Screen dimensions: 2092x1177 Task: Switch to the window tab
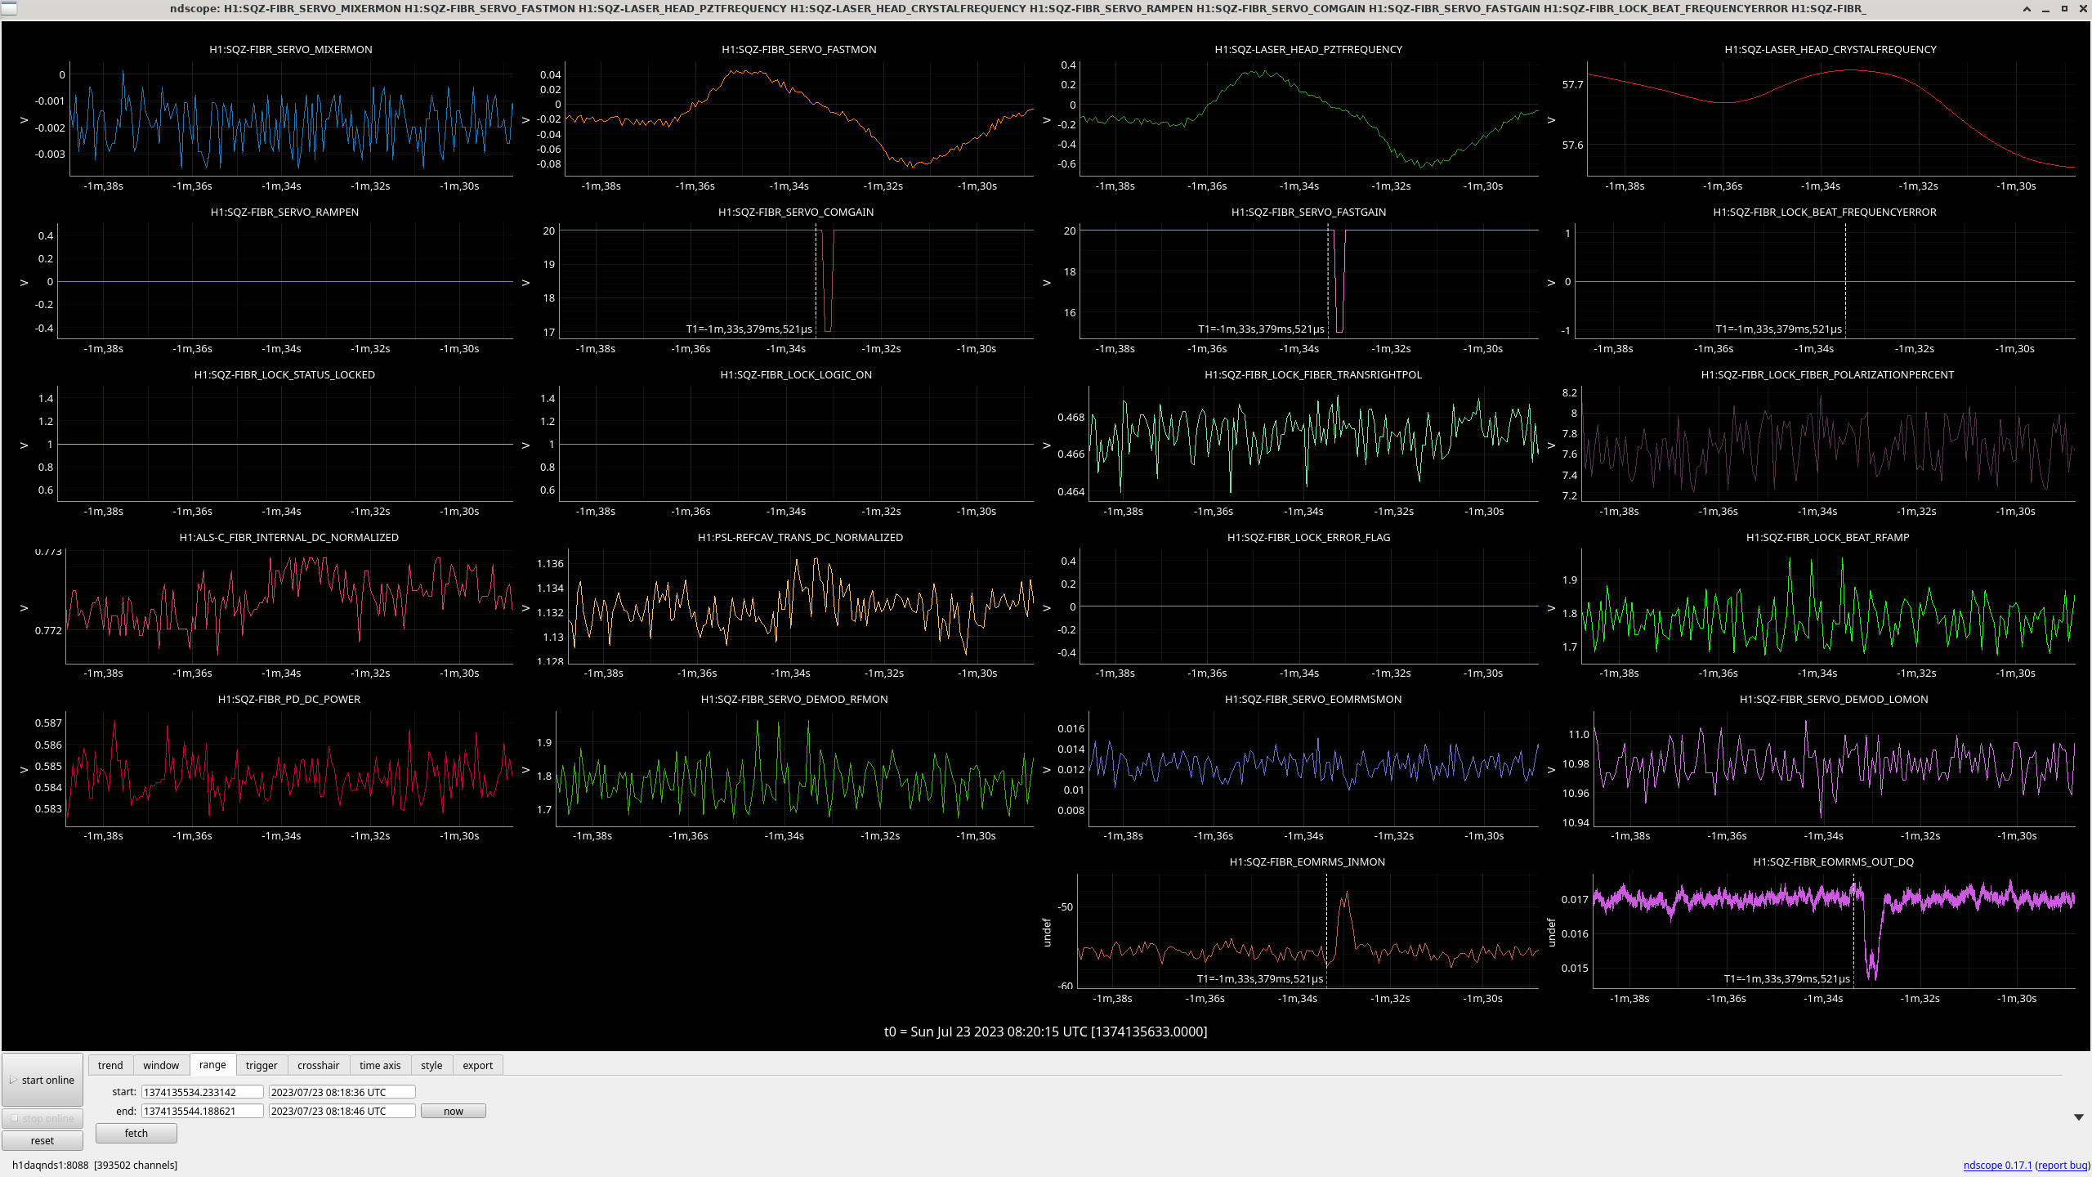tap(161, 1065)
